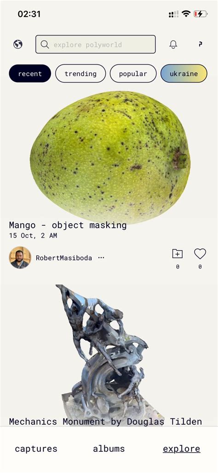The image size is (218, 473).
Task: Open the explore tab
Action: click(x=182, y=449)
